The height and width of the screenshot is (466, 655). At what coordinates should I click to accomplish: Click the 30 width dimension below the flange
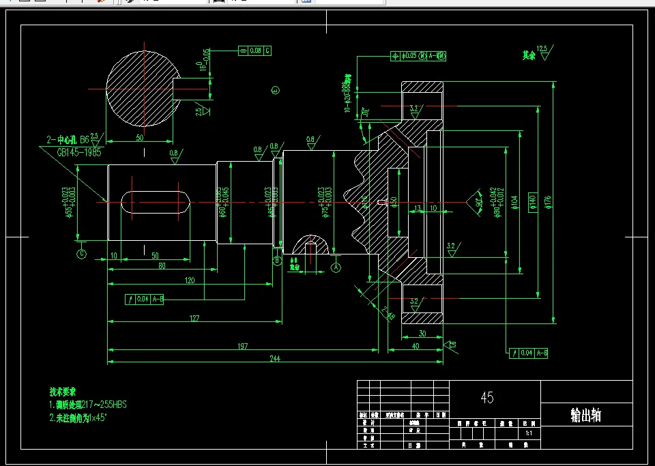(422, 333)
